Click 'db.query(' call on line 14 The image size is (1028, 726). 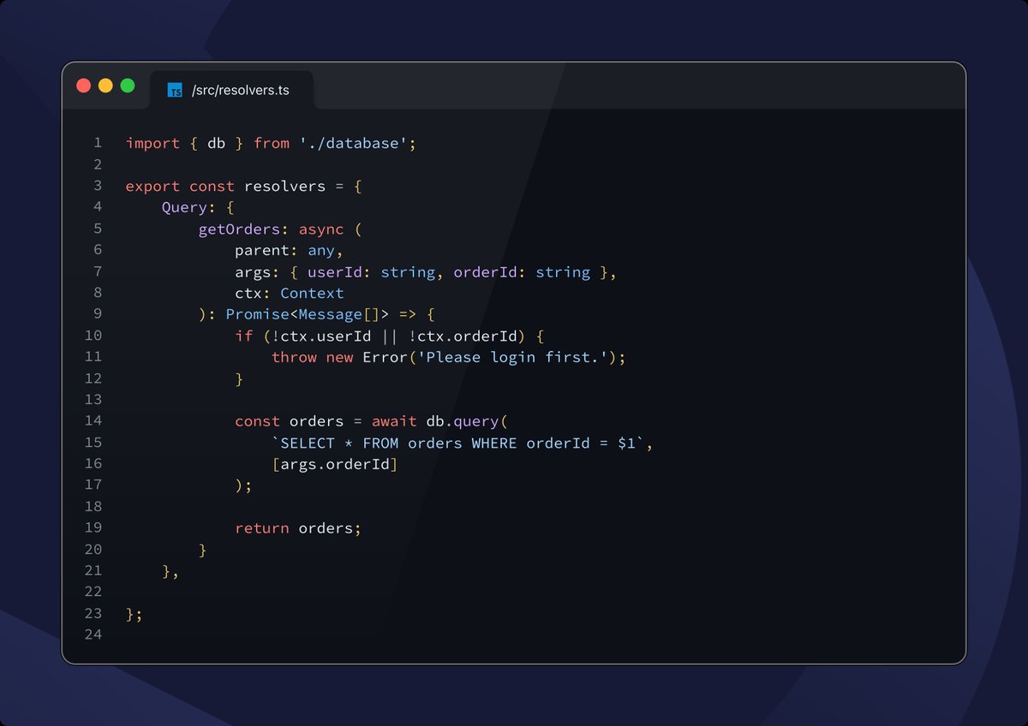point(467,421)
